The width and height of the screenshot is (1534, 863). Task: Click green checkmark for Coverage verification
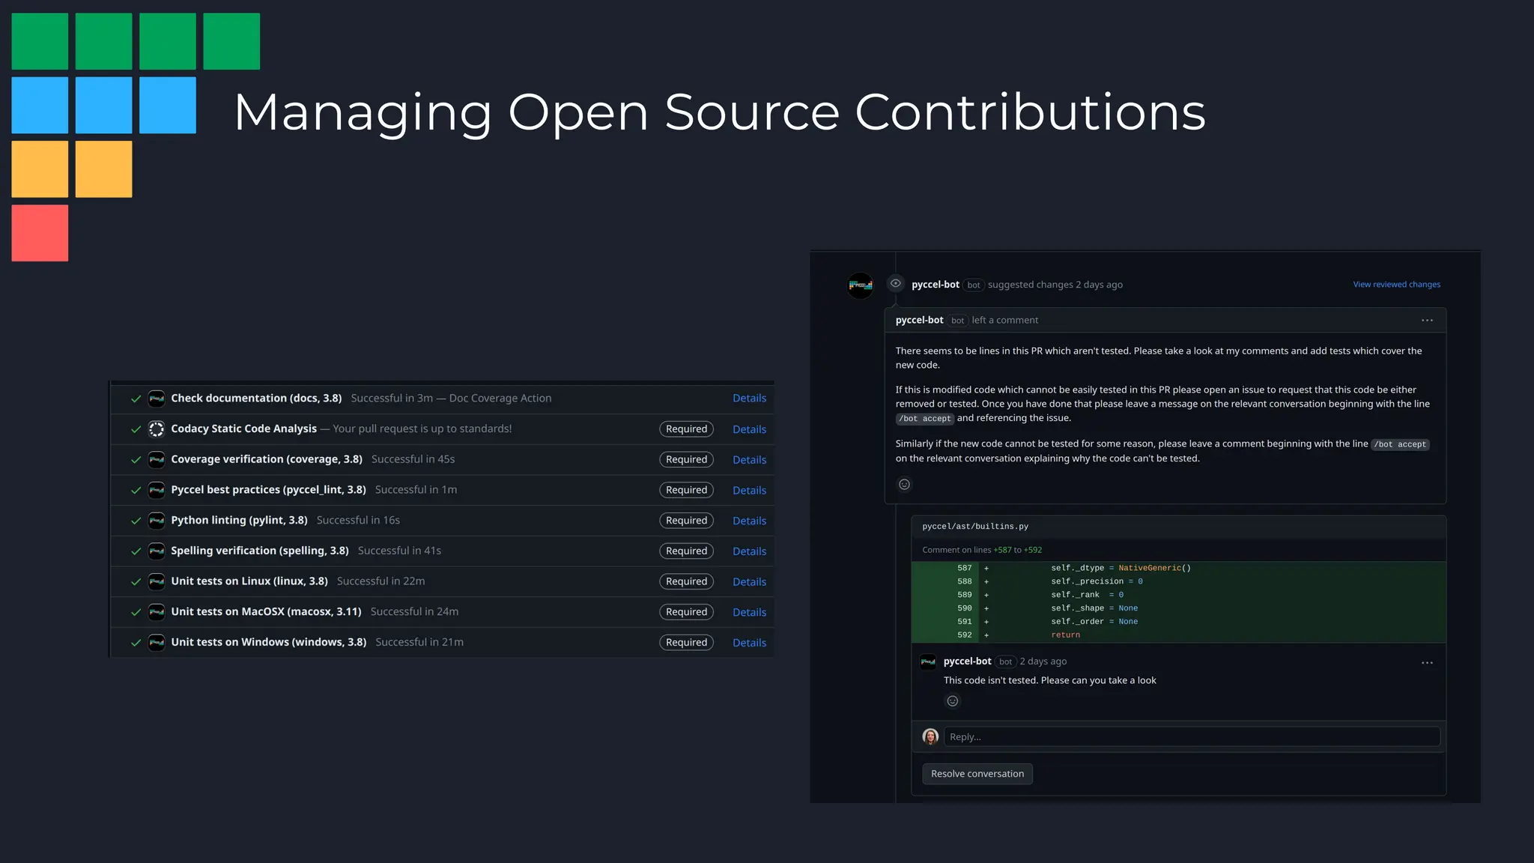point(136,460)
